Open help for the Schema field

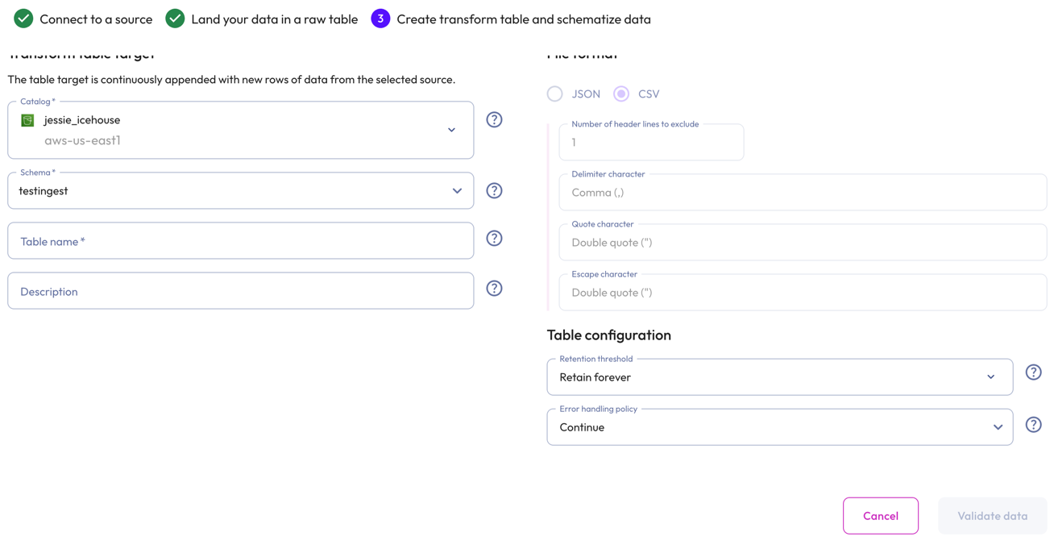[494, 190]
